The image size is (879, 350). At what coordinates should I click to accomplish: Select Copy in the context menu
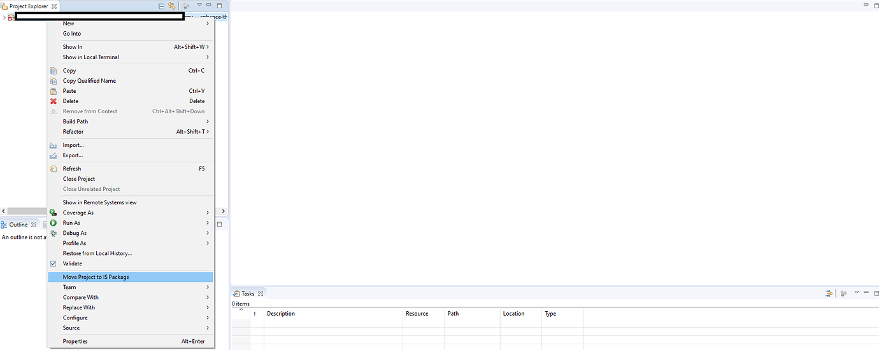(x=131, y=71)
